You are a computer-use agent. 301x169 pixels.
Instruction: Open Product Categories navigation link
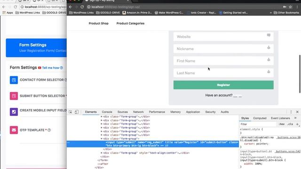point(130,23)
